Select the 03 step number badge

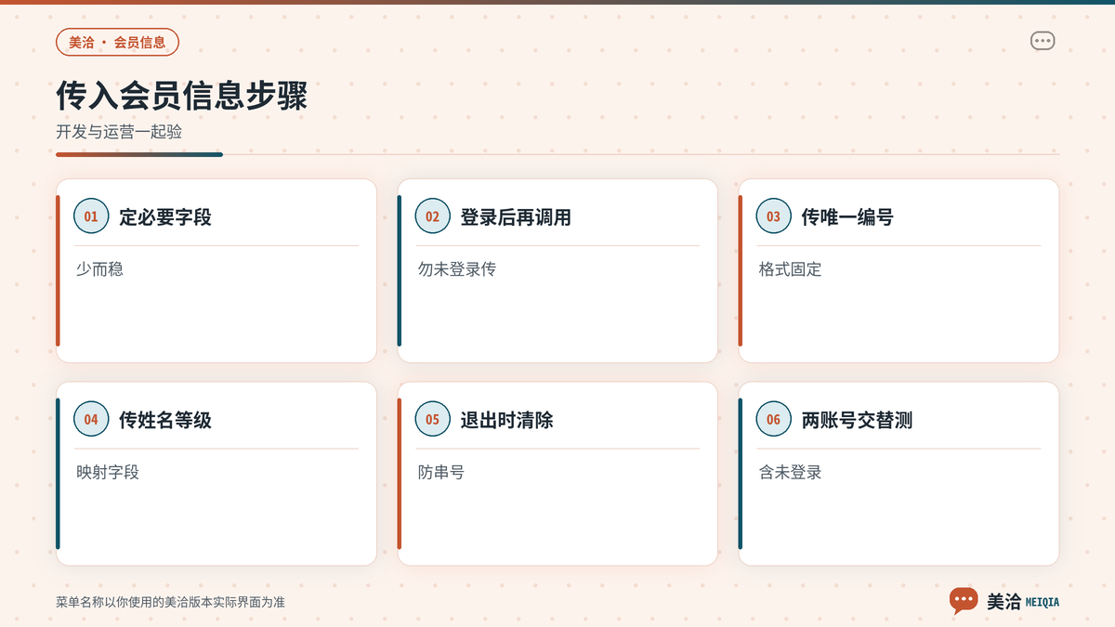coord(773,216)
